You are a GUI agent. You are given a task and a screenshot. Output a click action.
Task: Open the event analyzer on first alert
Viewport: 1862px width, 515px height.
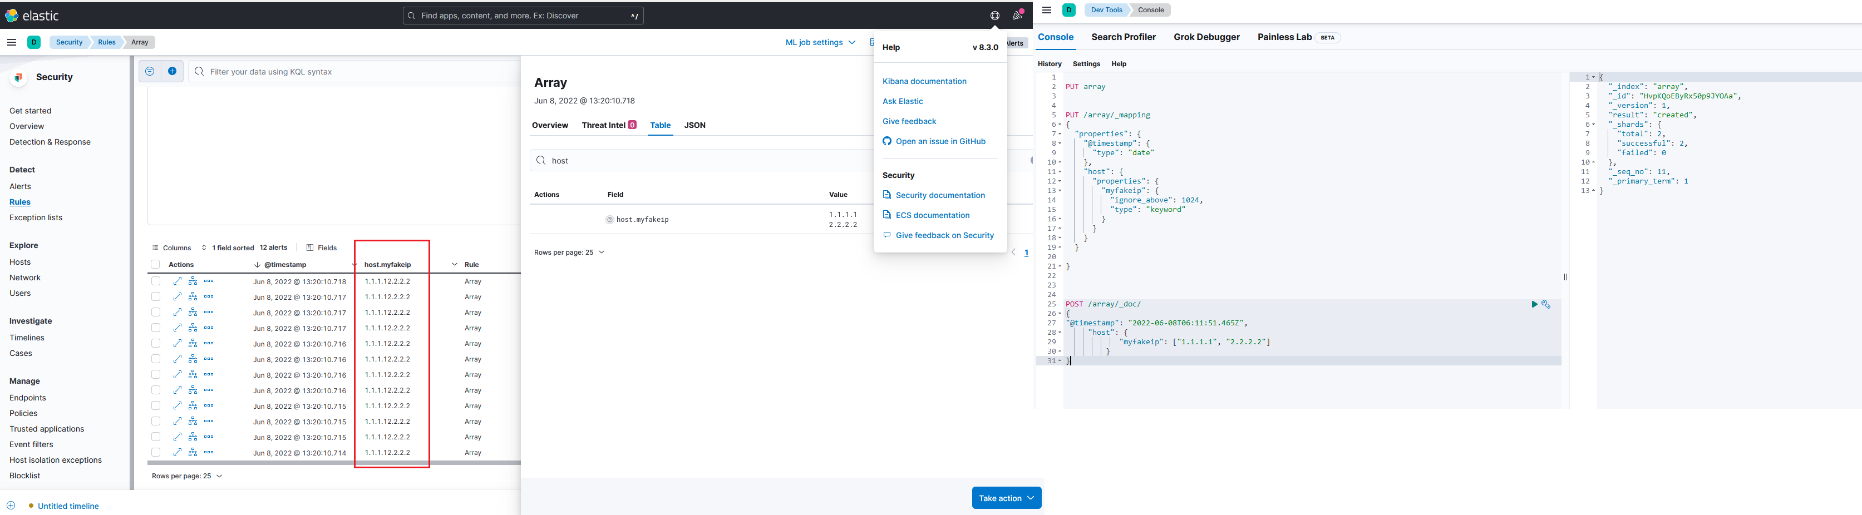[x=193, y=281]
